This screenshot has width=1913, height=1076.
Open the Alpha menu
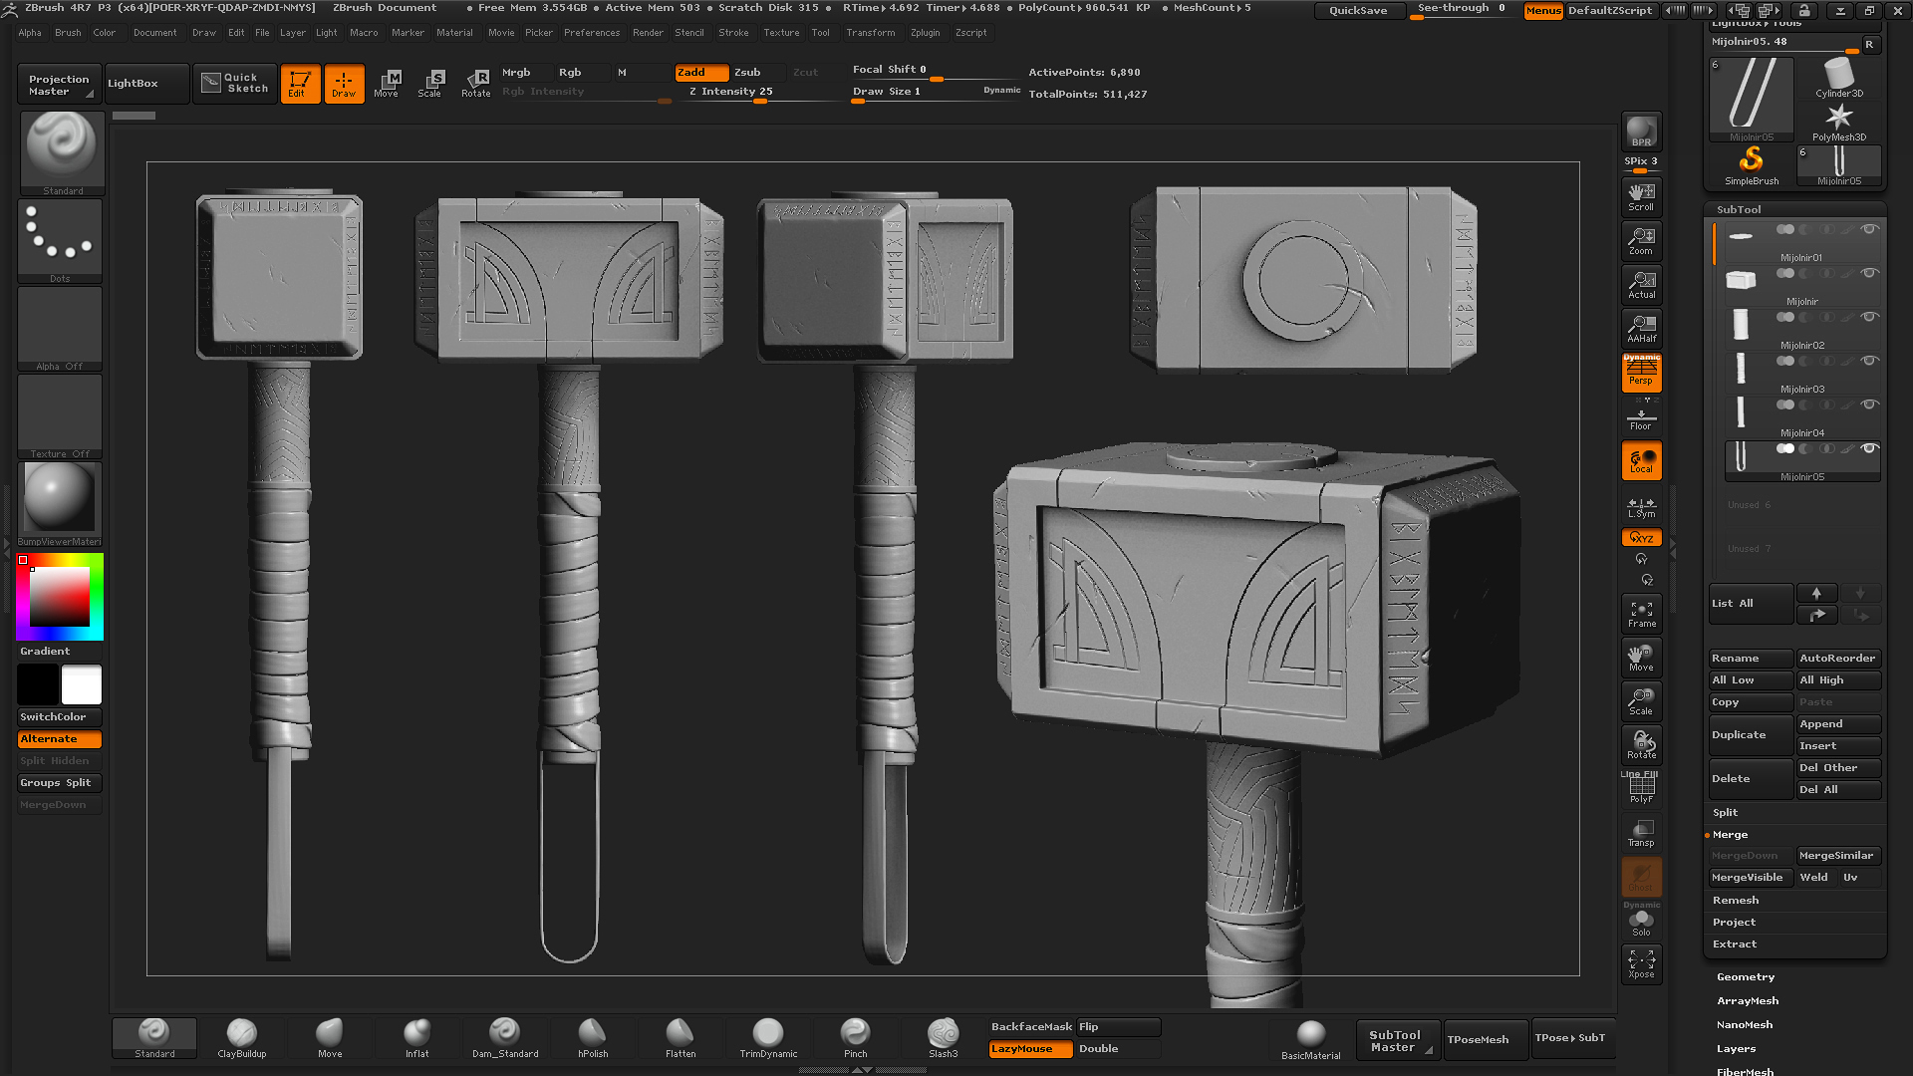pos(30,33)
